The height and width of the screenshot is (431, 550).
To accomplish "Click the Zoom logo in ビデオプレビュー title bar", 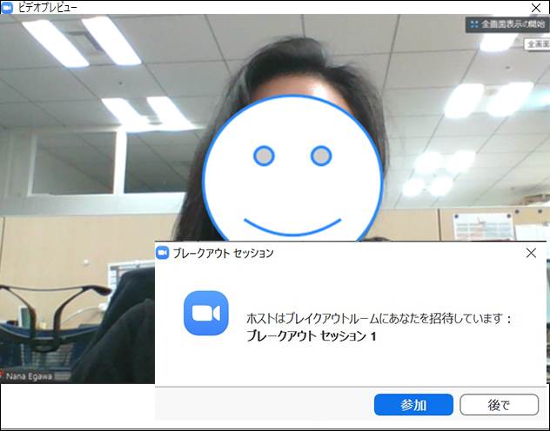I will point(8,7).
